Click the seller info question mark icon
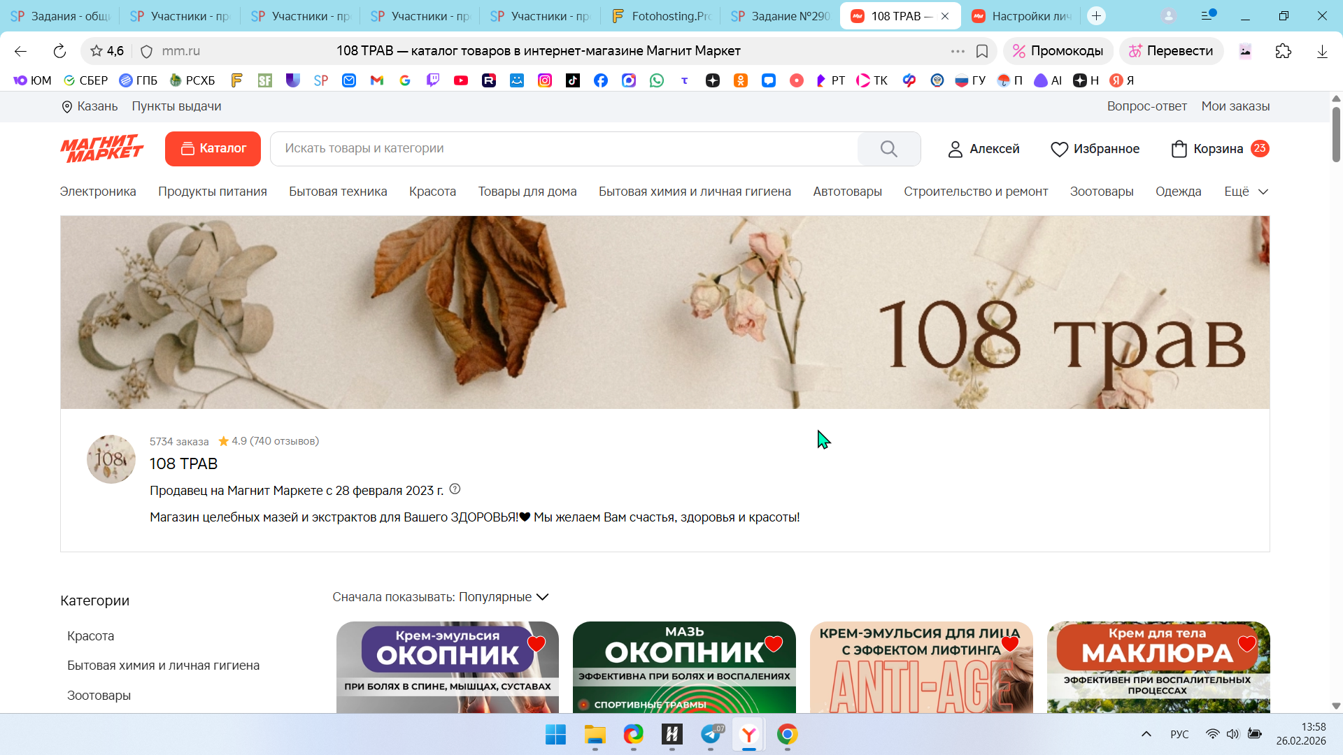The image size is (1343, 755). click(455, 489)
